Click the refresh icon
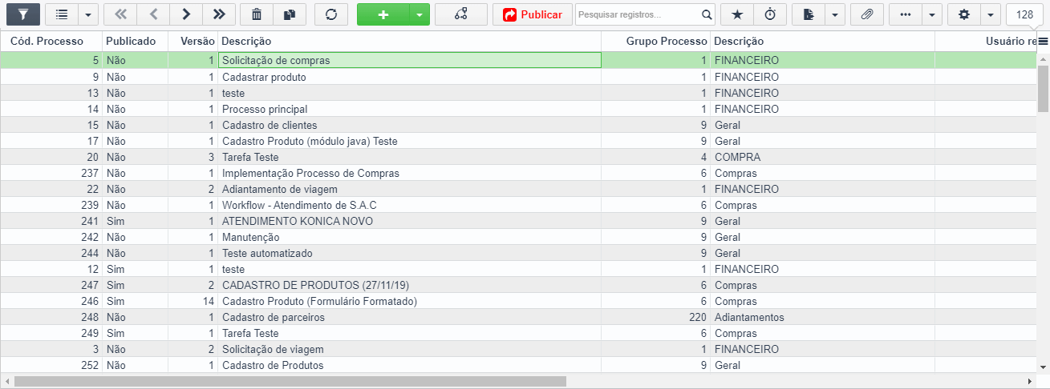 [x=331, y=14]
